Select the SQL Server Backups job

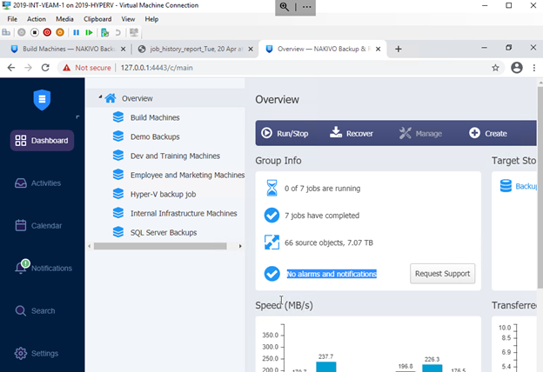coord(164,233)
